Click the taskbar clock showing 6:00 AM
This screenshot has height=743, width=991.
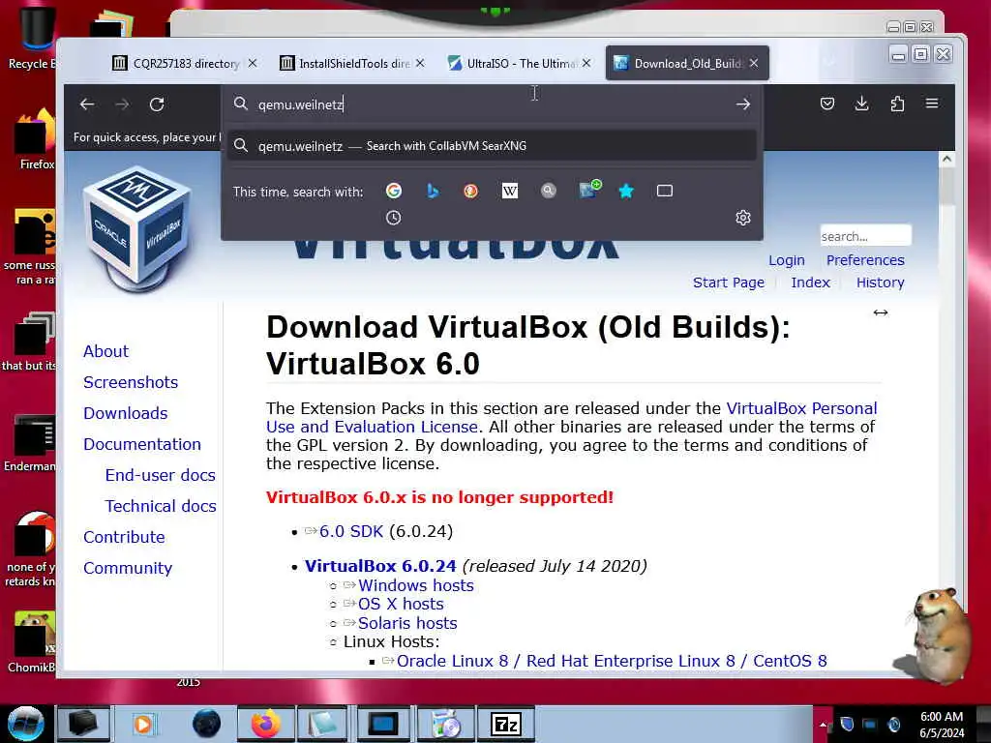pos(942,725)
